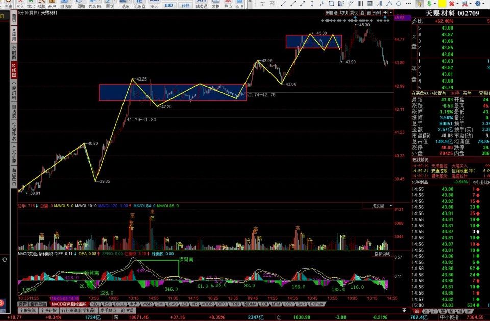
Task: Toggle 均线 moving average display
Action: [x=344, y=12]
